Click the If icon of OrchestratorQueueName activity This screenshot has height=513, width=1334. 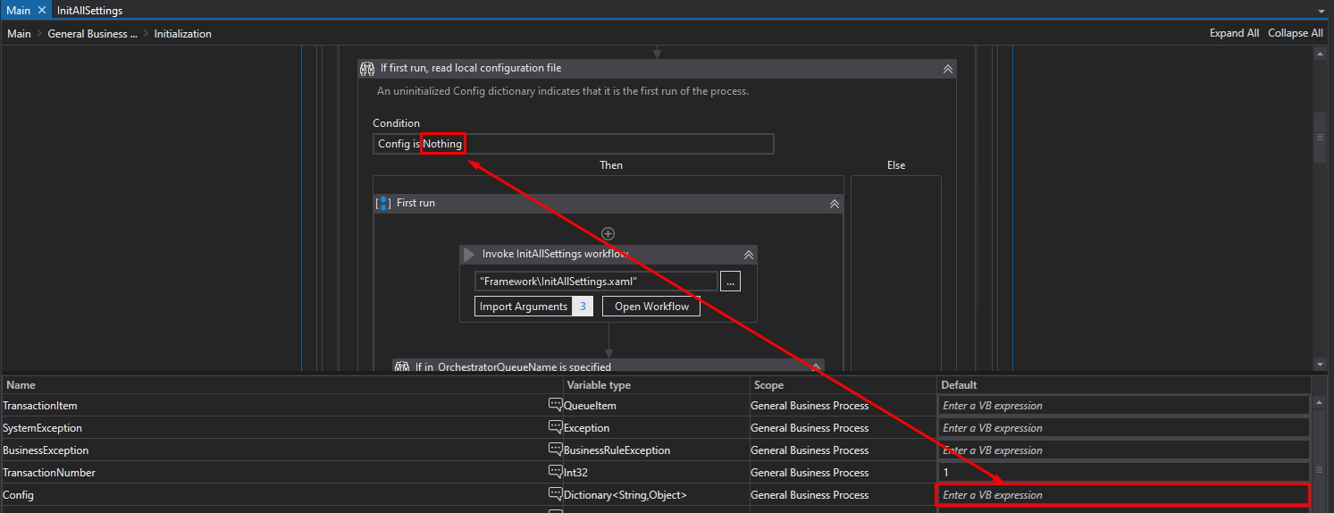(402, 366)
